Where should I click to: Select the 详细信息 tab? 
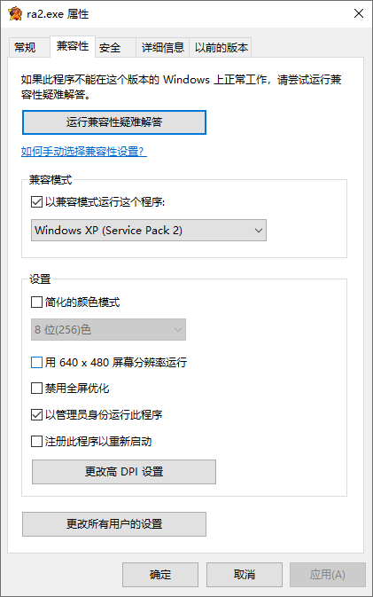coord(163,48)
